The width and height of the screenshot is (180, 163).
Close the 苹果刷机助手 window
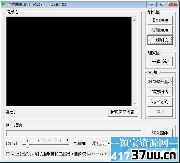[x=173, y=5]
